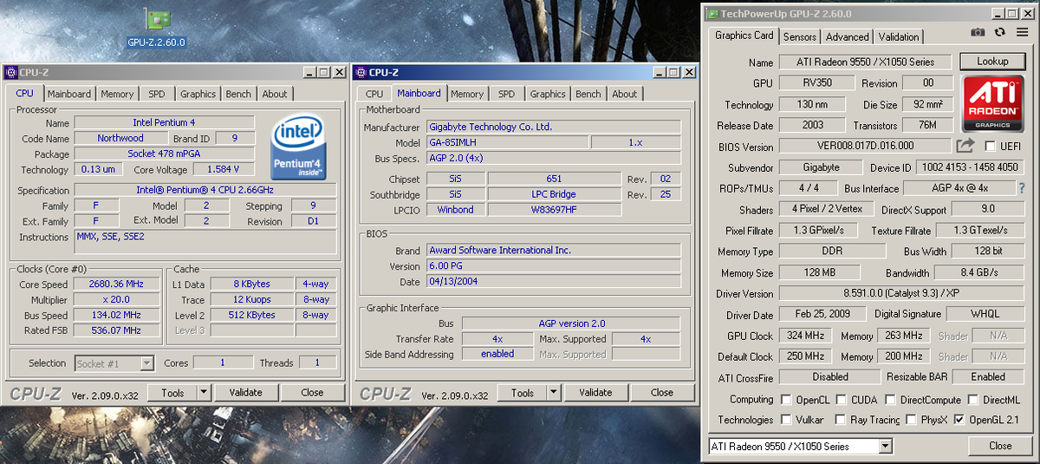
Task: Click the GPU-Z title bar app icon
Action: (x=712, y=14)
